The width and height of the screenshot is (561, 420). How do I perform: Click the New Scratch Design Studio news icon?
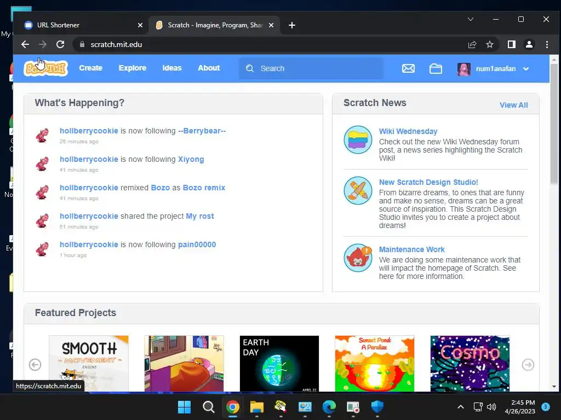point(358,190)
